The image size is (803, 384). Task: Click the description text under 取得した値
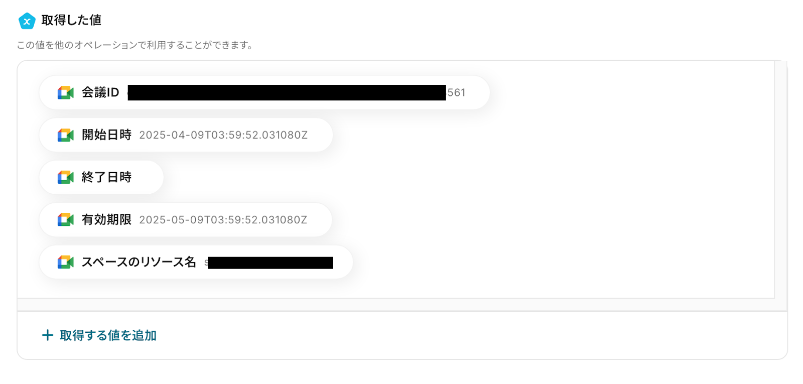pyautogui.click(x=136, y=45)
